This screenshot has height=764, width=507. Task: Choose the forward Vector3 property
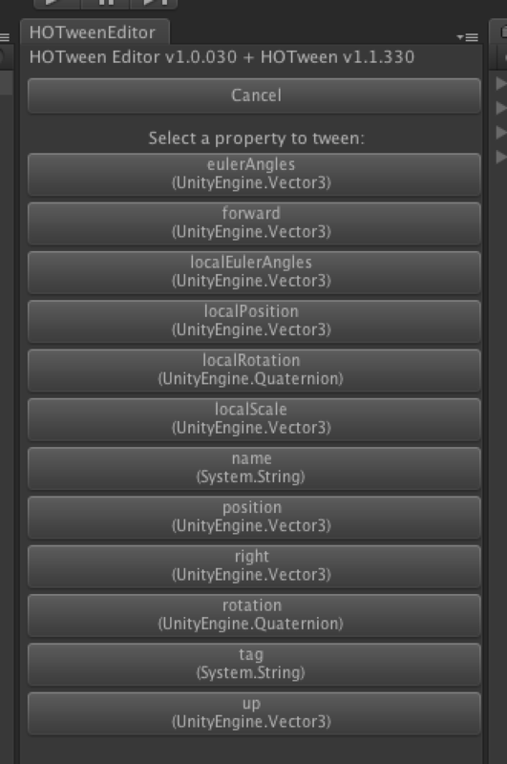click(x=254, y=223)
